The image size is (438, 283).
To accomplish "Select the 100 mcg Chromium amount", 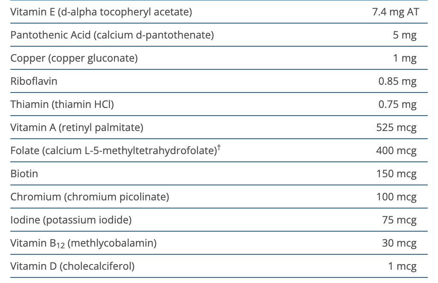I will pyautogui.click(x=396, y=197).
